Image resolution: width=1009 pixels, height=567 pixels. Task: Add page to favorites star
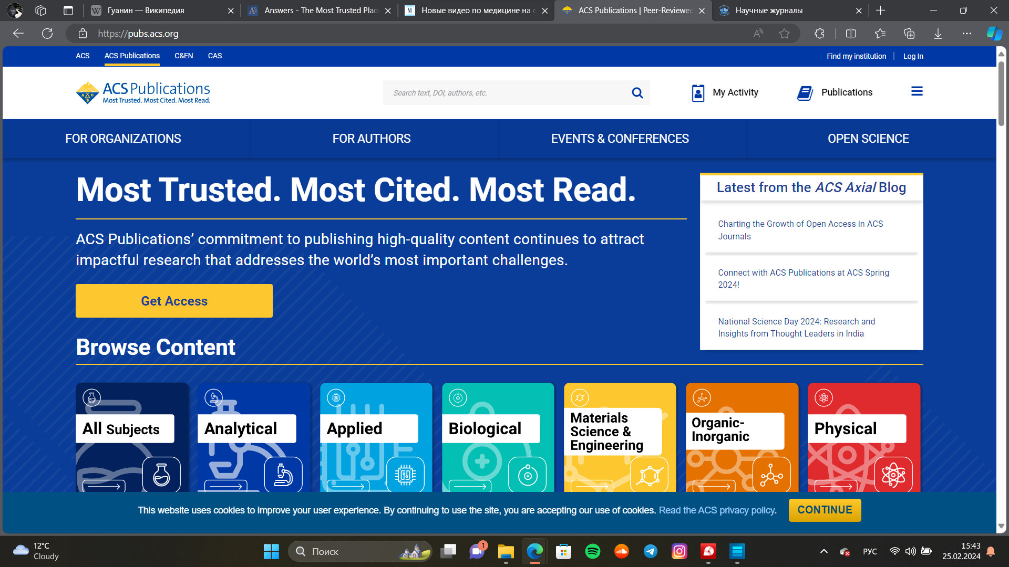(x=784, y=34)
